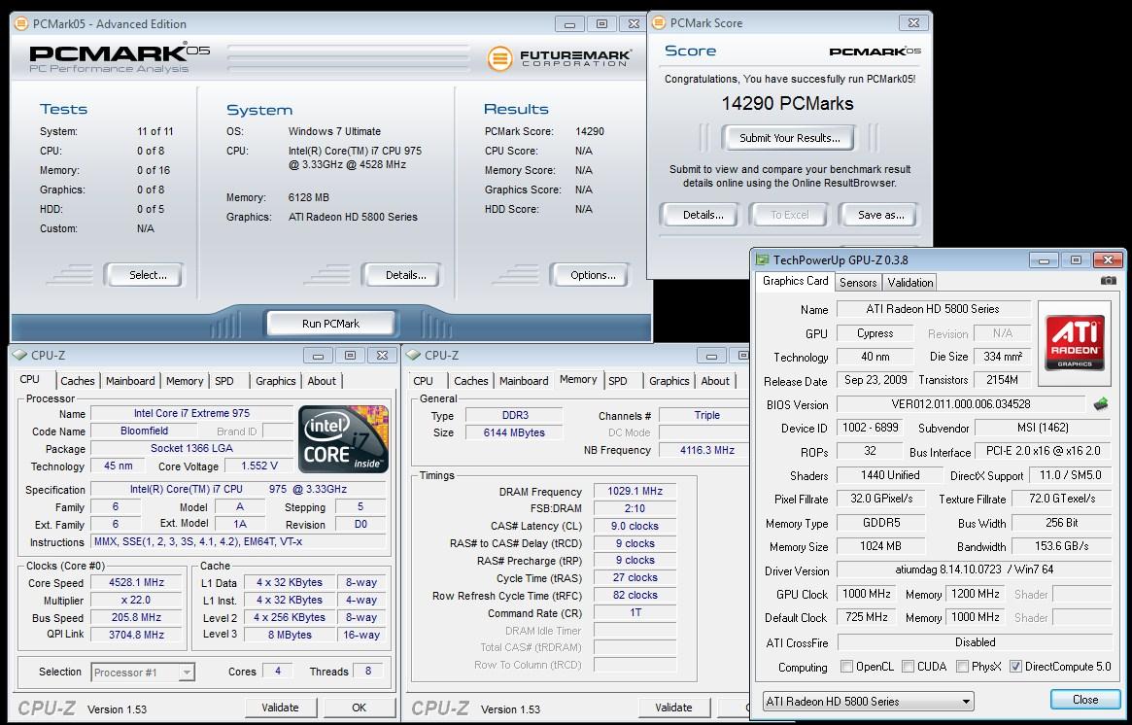Image resolution: width=1132 pixels, height=725 pixels.
Task: Click the ATI Radeon logo in GPU-Z
Action: (x=1075, y=341)
